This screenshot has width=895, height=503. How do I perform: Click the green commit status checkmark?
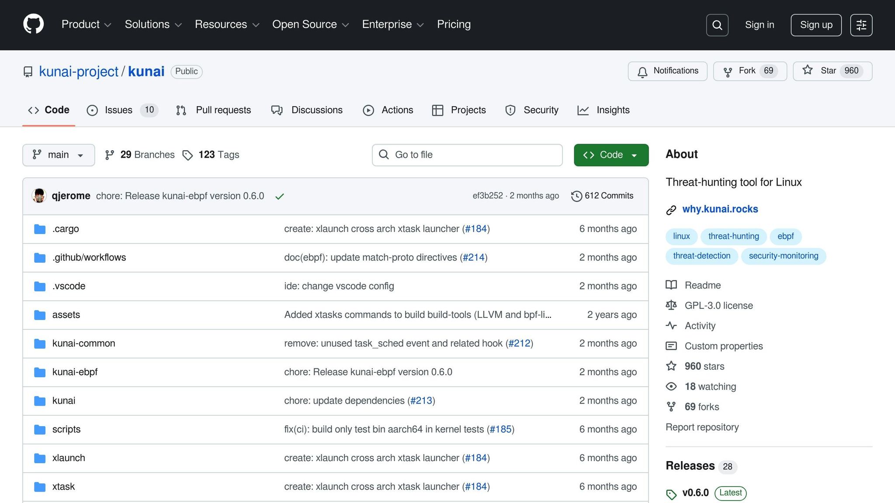click(x=280, y=196)
